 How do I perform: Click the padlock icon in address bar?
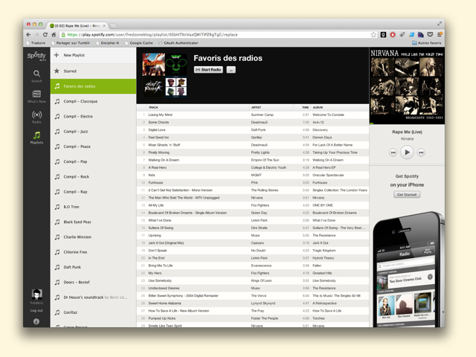pyautogui.click(x=62, y=35)
